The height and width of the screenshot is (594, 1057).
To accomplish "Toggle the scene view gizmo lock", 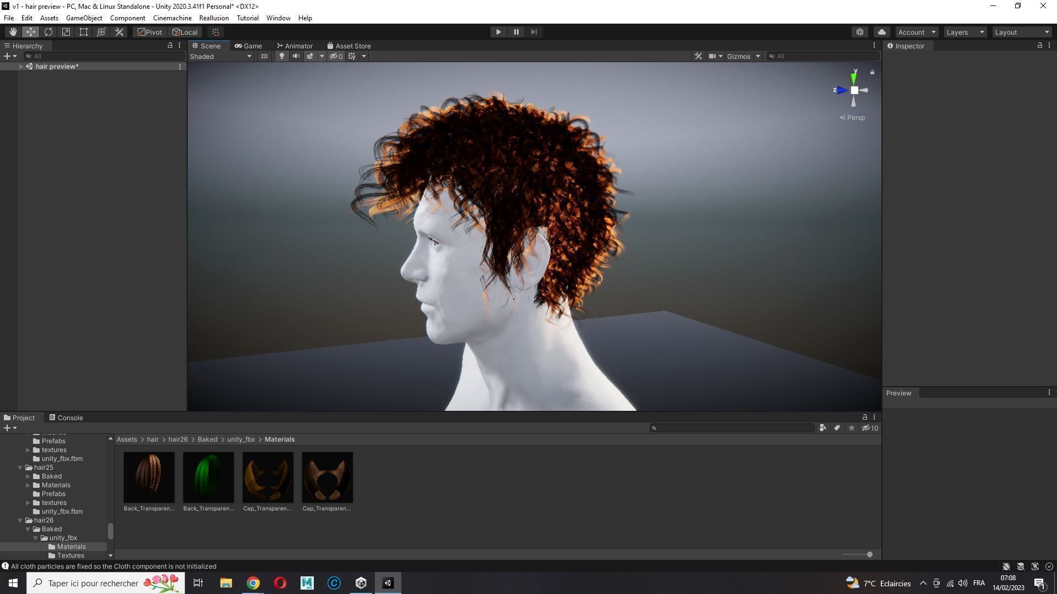I will (872, 72).
